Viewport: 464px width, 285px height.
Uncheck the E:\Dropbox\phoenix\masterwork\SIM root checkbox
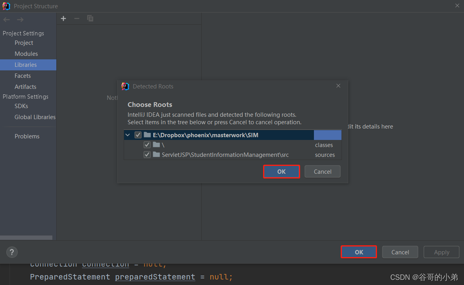(x=138, y=135)
